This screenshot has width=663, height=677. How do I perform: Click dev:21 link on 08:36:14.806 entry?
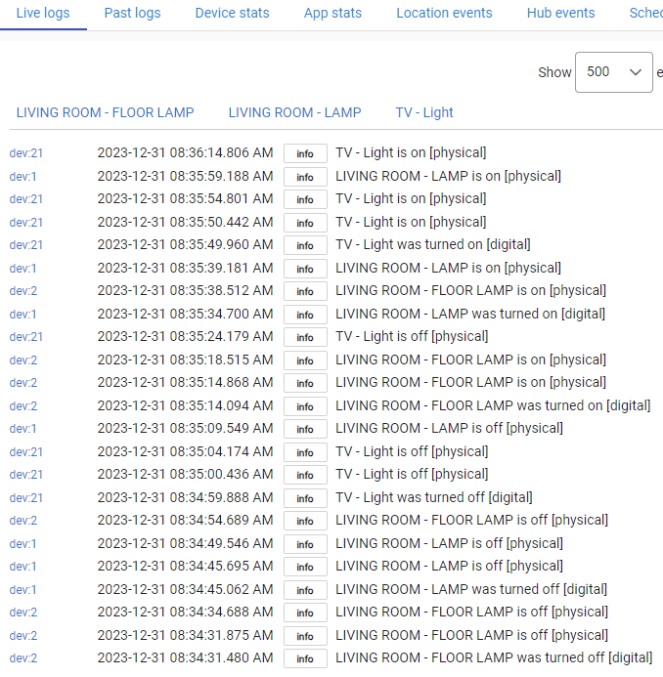pyautogui.click(x=26, y=153)
